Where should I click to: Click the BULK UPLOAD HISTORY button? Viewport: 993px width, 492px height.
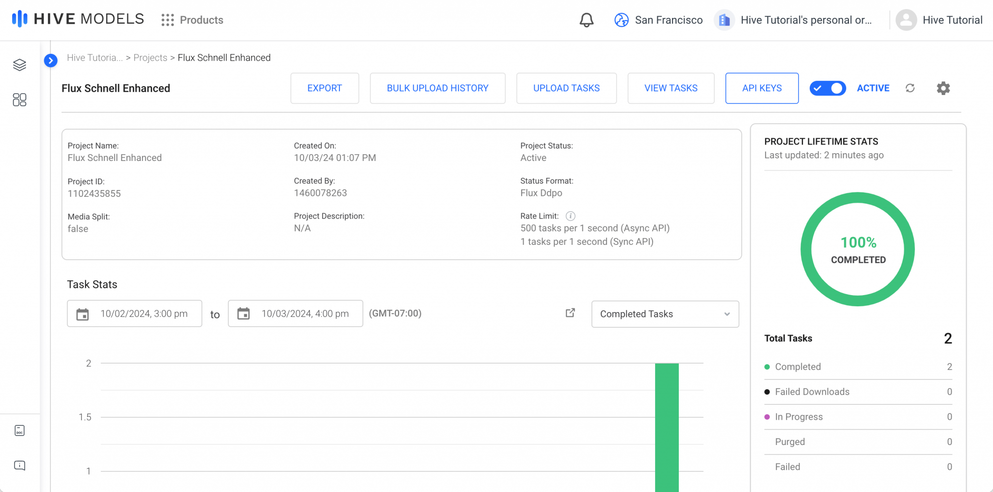coord(437,88)
